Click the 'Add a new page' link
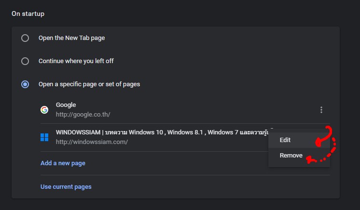 pos(63,163)
